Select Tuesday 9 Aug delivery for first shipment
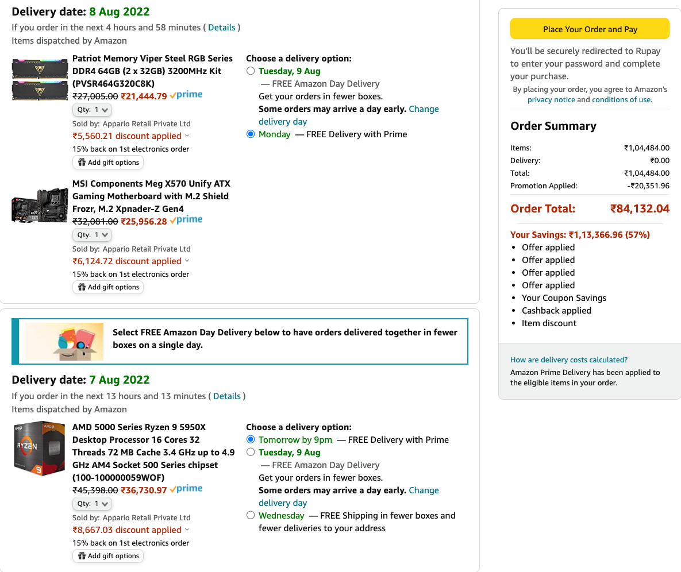This screenshot has height=572, width=681. pyautogui.click(x=251, y=71)
